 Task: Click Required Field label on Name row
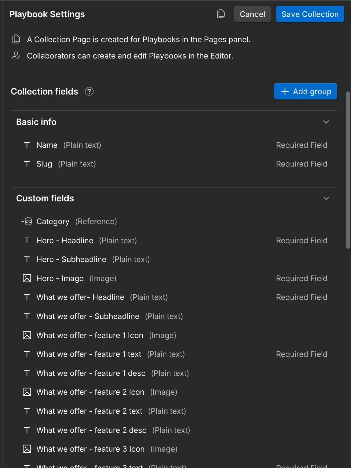pyautogui.click(x=301, y=145)
